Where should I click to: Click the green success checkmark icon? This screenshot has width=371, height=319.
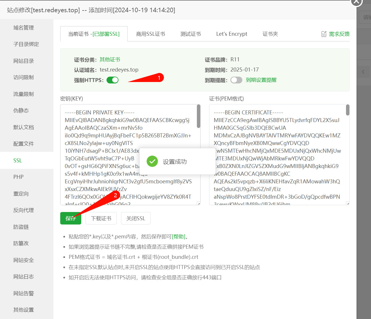(x=152, y=161)
